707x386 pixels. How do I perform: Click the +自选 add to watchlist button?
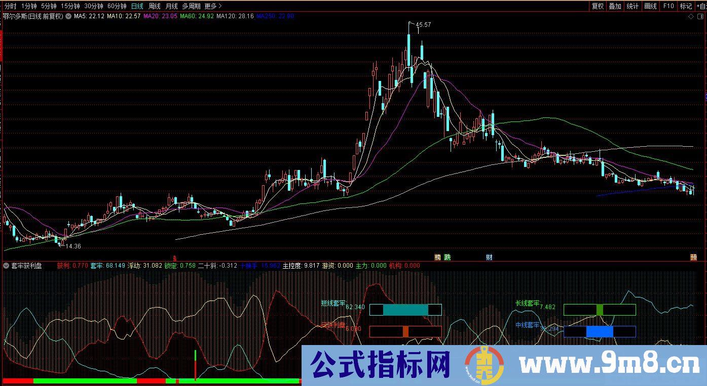coord(701,6)
